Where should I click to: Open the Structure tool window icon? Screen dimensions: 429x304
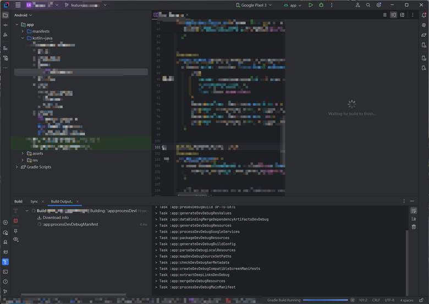[x=5, y=48]
